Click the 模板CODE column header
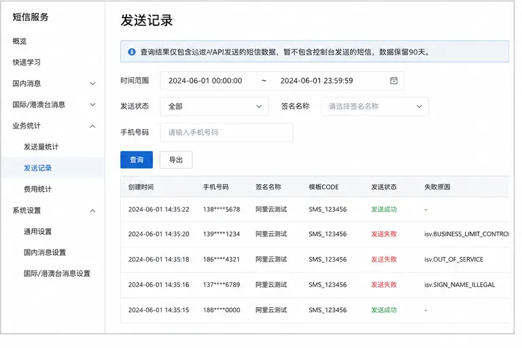This screenshot has height=348, width=522. coord(324,187)
